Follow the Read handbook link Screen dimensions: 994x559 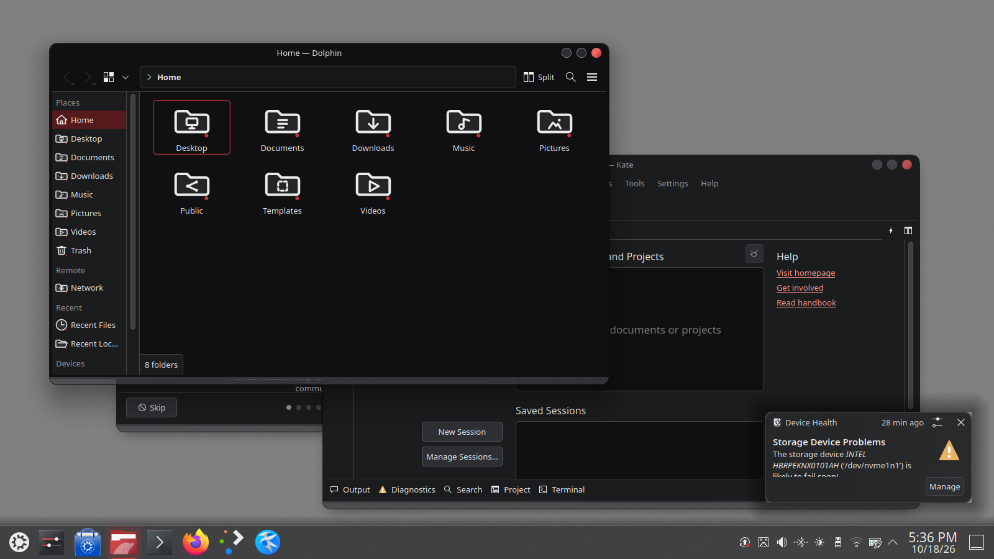[806, 302]
